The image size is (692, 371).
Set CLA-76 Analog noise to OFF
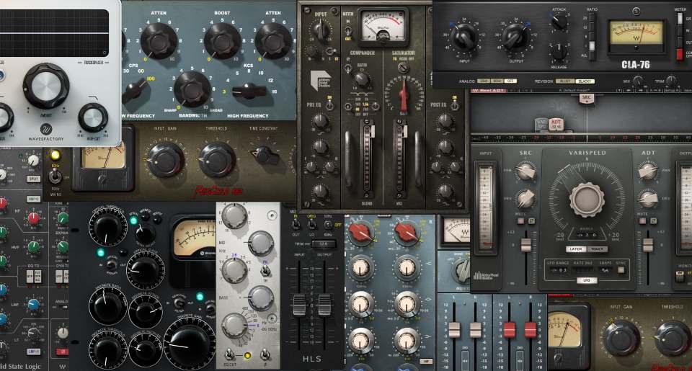tap(510, 81)
